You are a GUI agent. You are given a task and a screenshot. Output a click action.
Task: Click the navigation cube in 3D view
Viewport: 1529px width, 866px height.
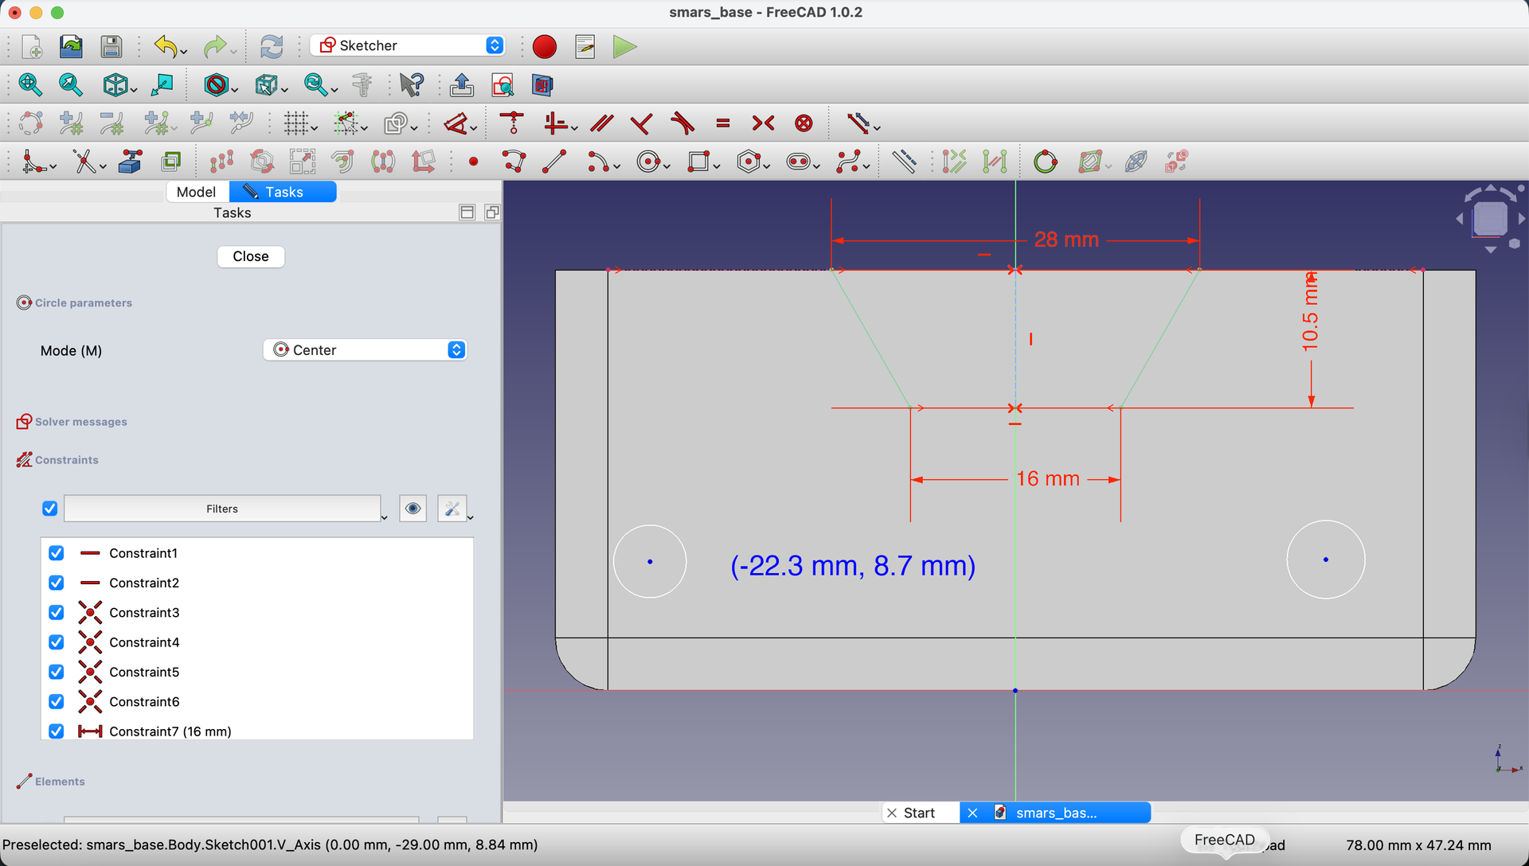[x=1490, y=218]
